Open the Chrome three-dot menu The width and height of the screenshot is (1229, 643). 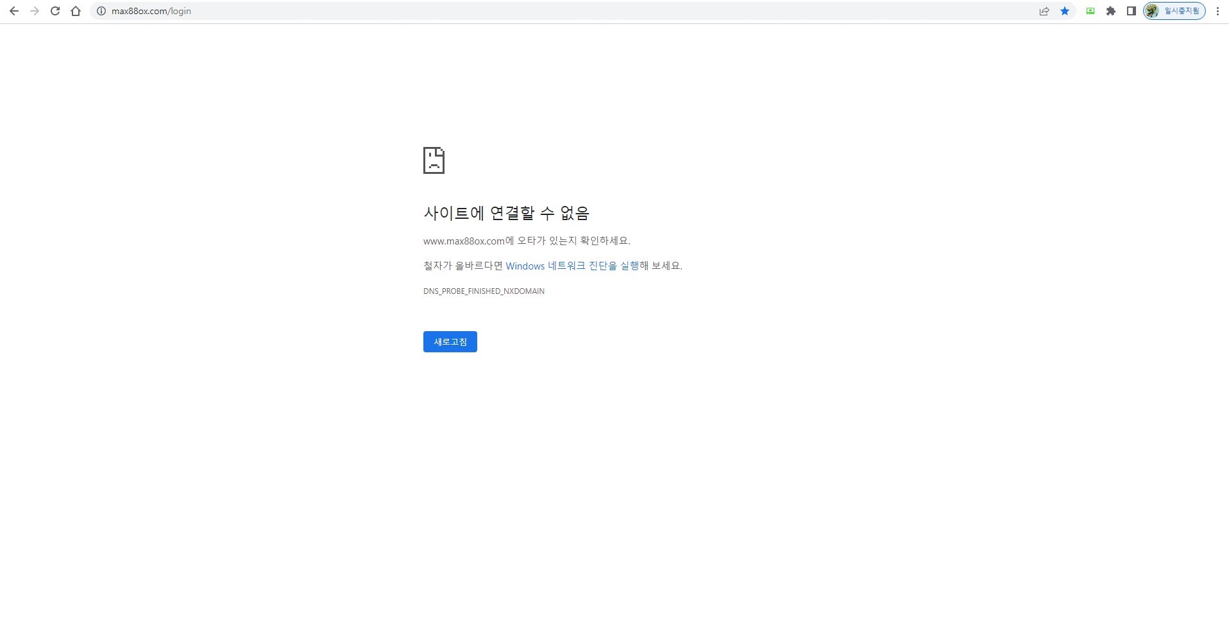point(1217,11)
